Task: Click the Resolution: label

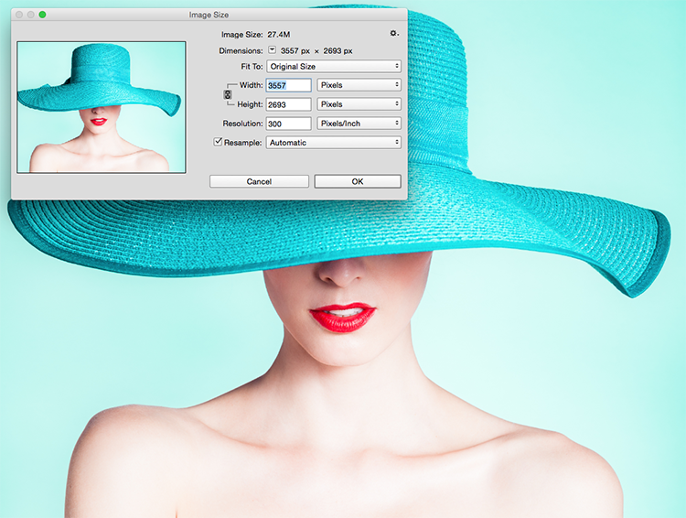Action: point(242,124)
